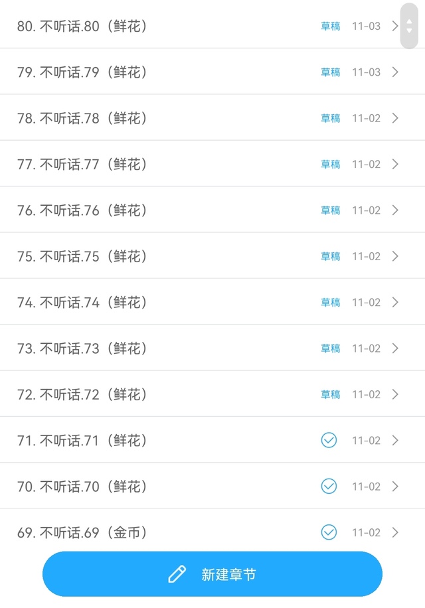Click the published checkmark icon for chapter 69

tap(329, 532)
